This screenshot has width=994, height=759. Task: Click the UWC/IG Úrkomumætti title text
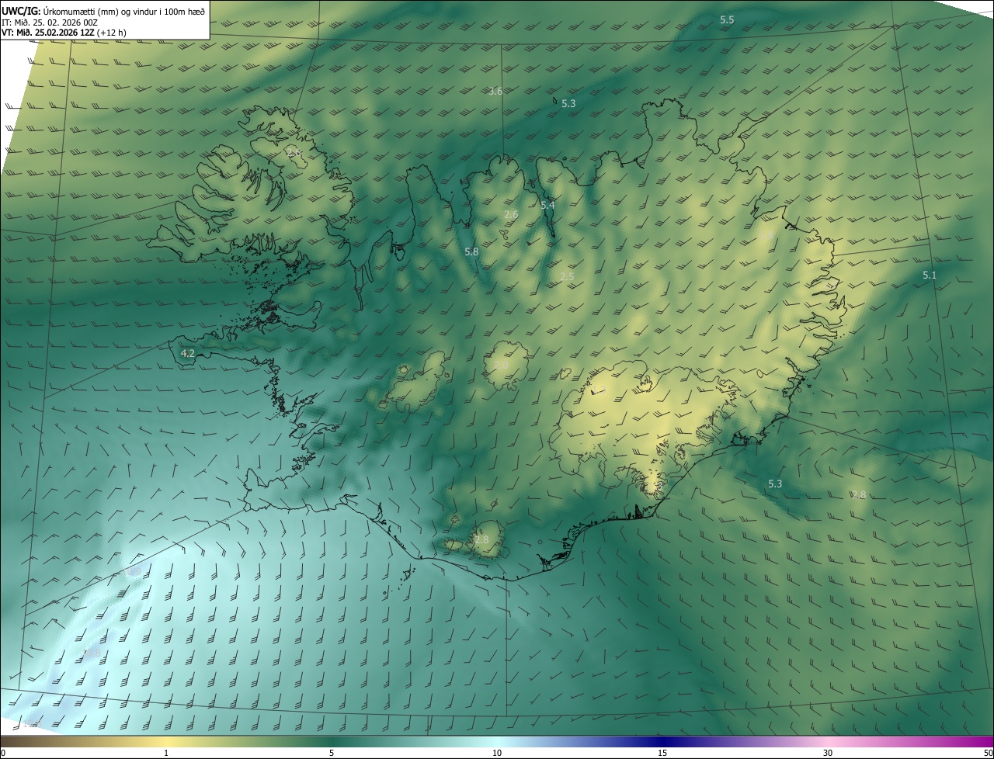coord(104,11)
